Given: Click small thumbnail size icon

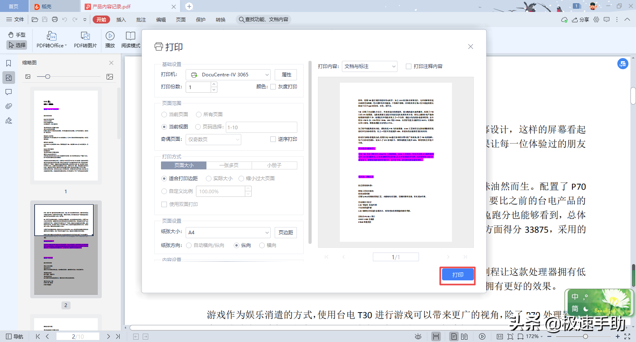Looking at the screenshot, I should [x=28, y=76].
